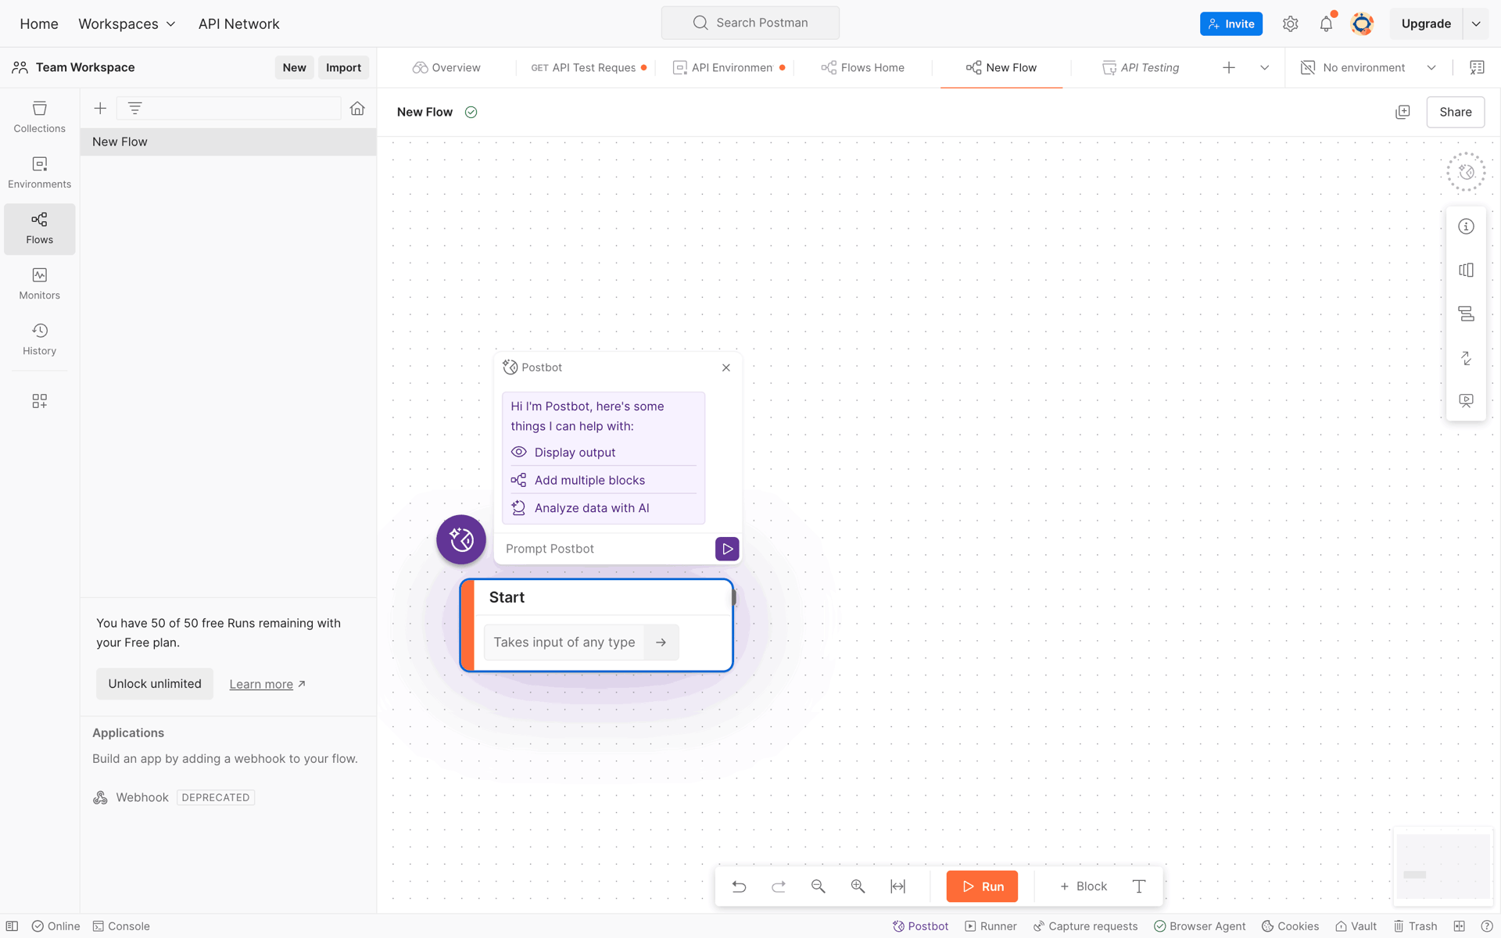Click Unlock unlimited button
1501x938 pixels.
(x=155, y=684)
